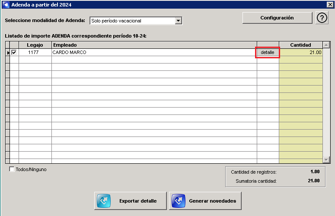Close the Adenda a partir del 2024 window
The width and height of the screenshot is (335, 216).
point(330,4)
